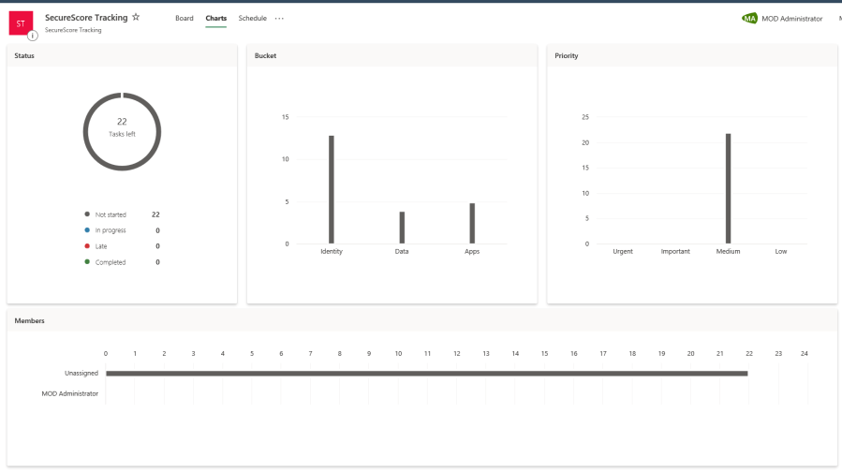Select the Apps bar in Bucket chart
This screenshot has height=472, width=842.
(472, 223)
